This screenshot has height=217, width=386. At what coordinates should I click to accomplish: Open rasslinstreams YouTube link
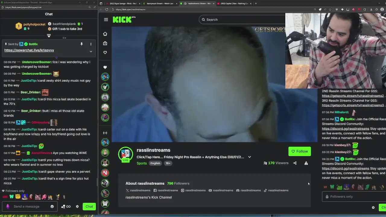(221, 190)
